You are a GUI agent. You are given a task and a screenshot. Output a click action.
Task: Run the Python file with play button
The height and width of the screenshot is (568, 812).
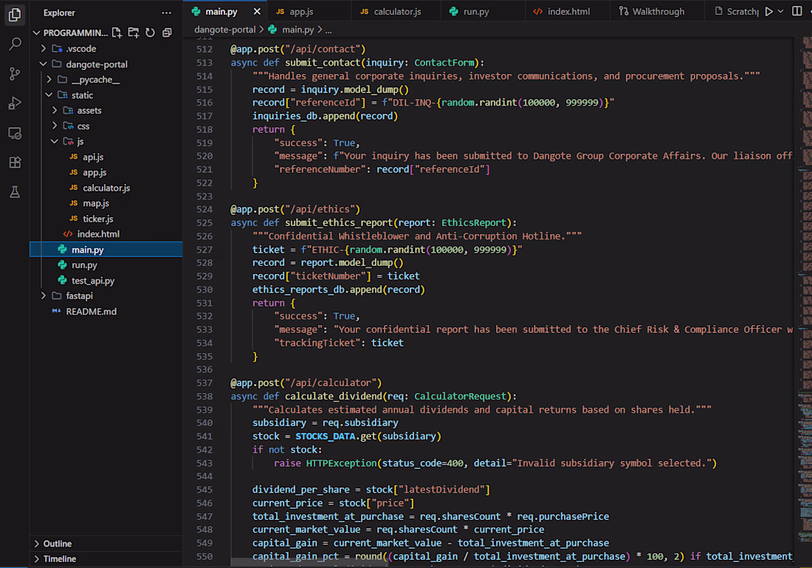[x=769, y=11]
